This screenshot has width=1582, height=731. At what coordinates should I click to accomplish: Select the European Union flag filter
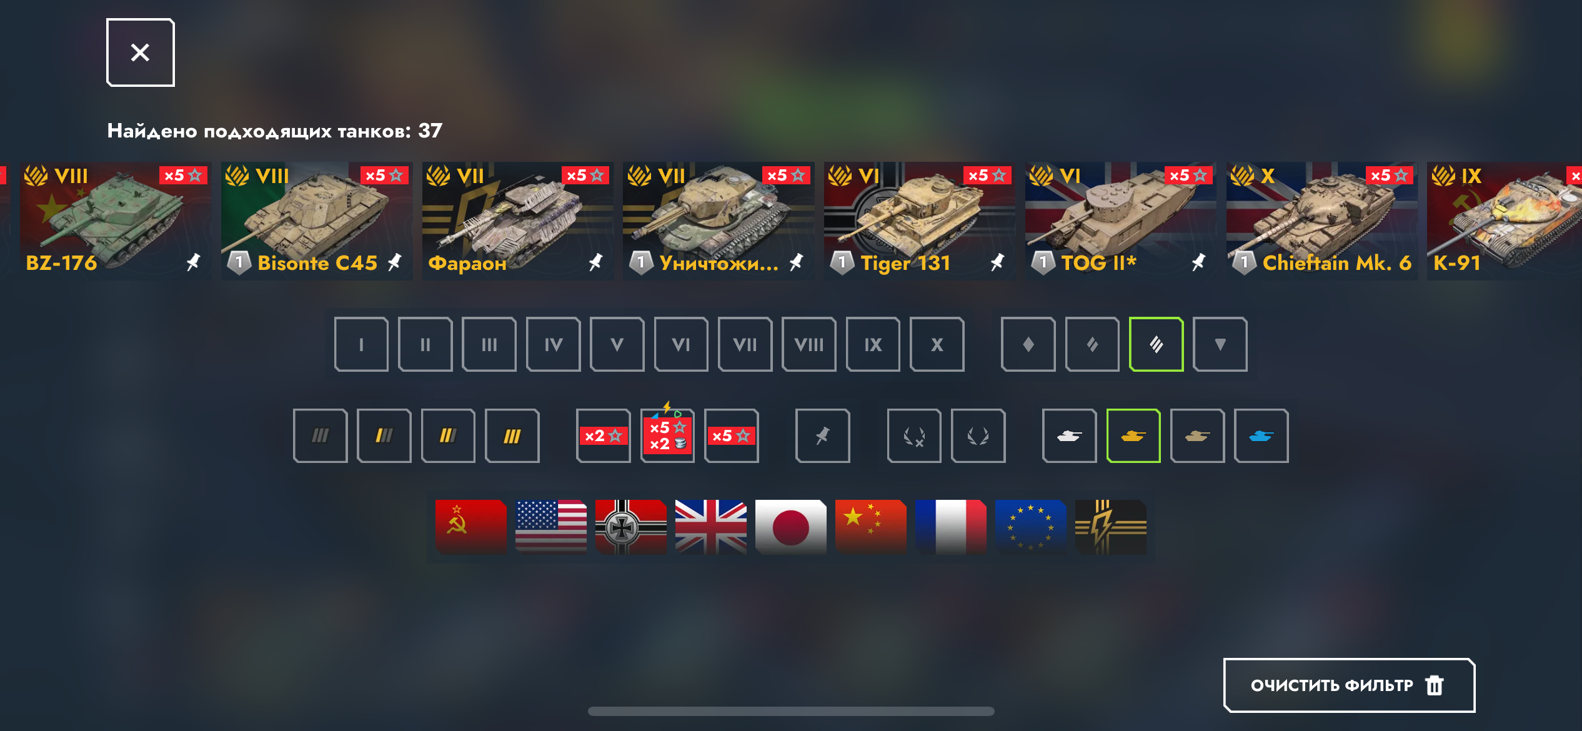(x=1030, y=527)
